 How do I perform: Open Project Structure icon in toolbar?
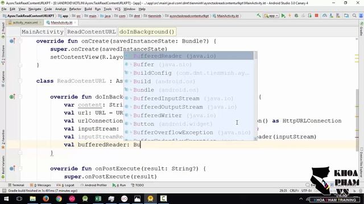(x=346, y=16)
